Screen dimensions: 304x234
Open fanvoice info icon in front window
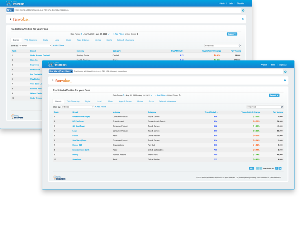[285, 80]
